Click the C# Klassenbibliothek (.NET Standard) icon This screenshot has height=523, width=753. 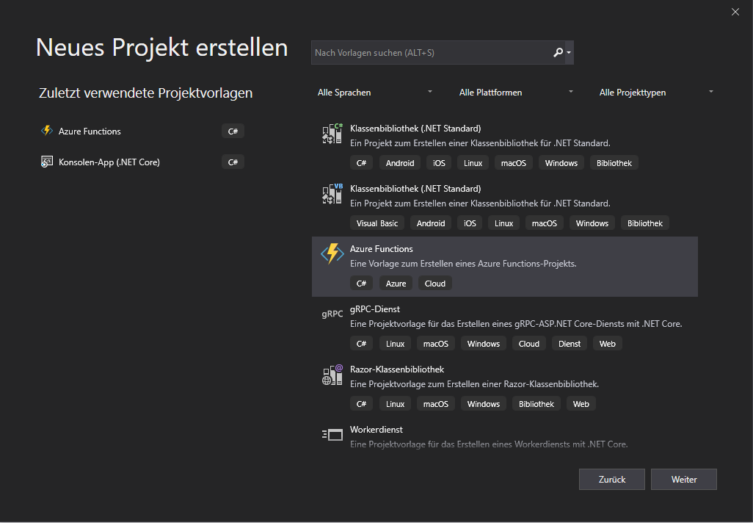[x=332, y=134]
